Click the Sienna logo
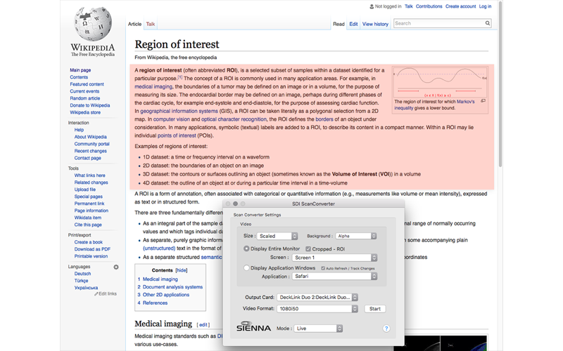Viewport: 563px width, 351px height. 253,326
